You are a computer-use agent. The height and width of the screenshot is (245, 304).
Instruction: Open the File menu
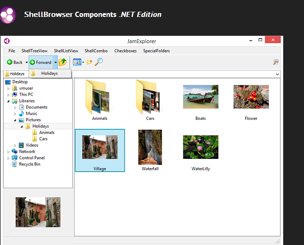12,51
